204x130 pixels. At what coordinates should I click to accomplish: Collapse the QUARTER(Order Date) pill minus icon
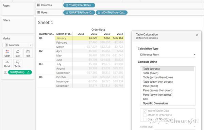[67, 13]
